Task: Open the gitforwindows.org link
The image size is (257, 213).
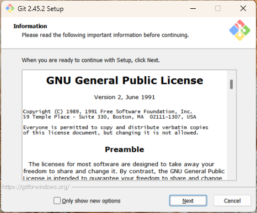Action: coord(36,187)
